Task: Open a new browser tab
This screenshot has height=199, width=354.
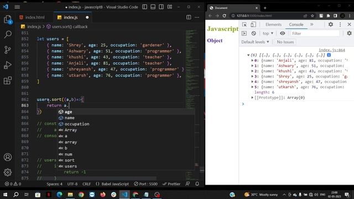Action: (265, 8)
